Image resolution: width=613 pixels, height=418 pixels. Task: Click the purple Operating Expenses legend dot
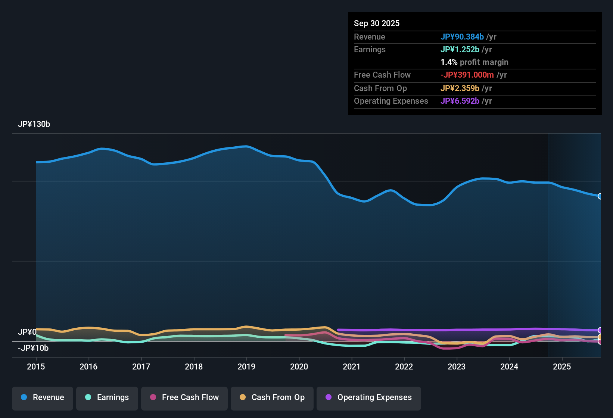click(329, 397)
